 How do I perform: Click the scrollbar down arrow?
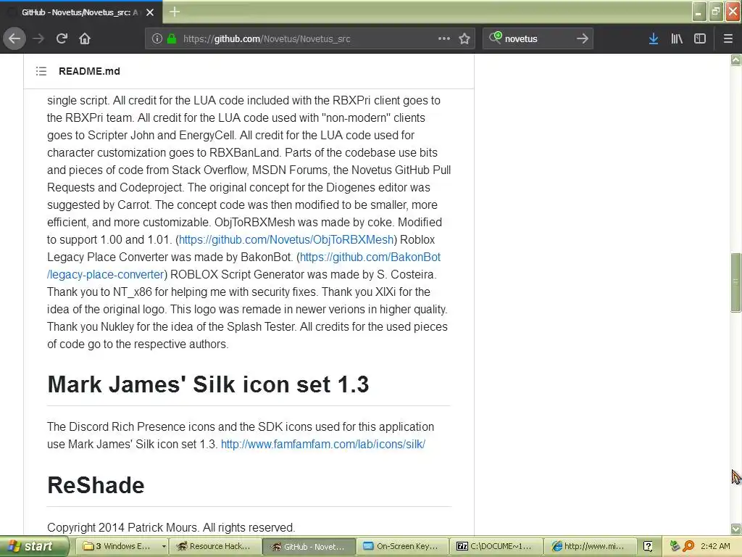[x=735, y=529]
